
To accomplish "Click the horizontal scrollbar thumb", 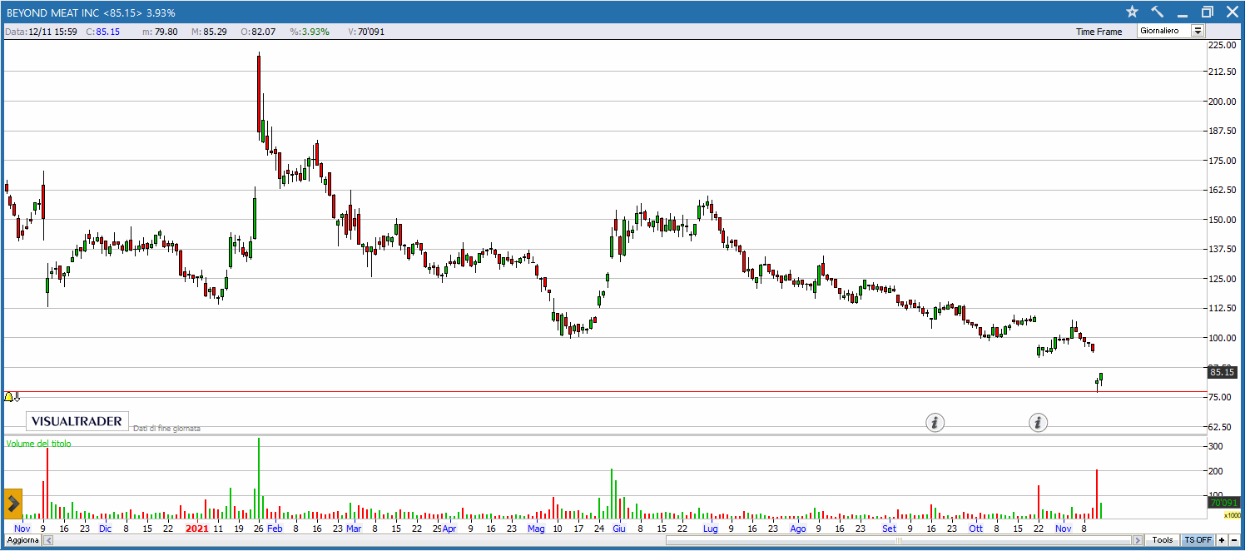I will click(x=899, y=540).
